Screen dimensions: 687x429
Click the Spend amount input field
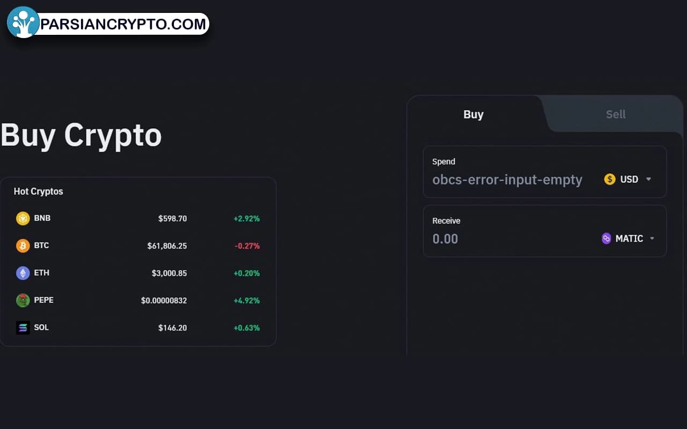point(507,180)
